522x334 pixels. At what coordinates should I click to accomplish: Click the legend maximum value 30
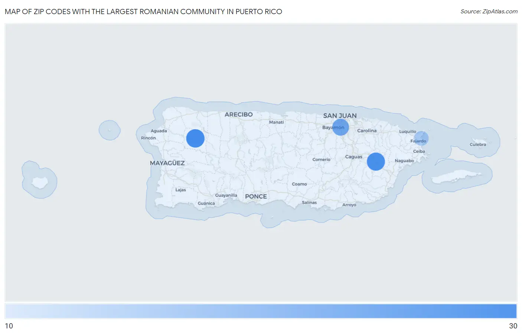(513, 326)
